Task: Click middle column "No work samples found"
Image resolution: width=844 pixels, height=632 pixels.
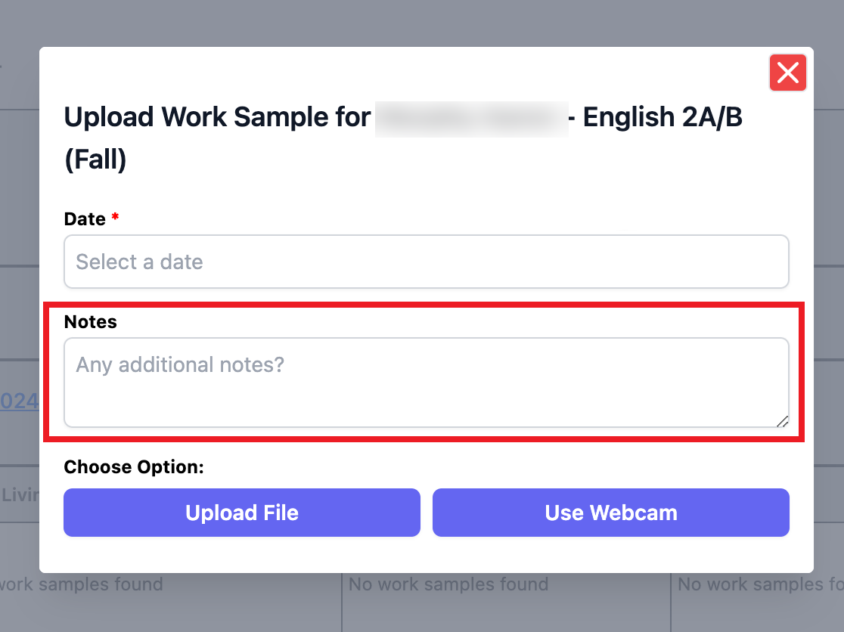Action: click(448, 584)
